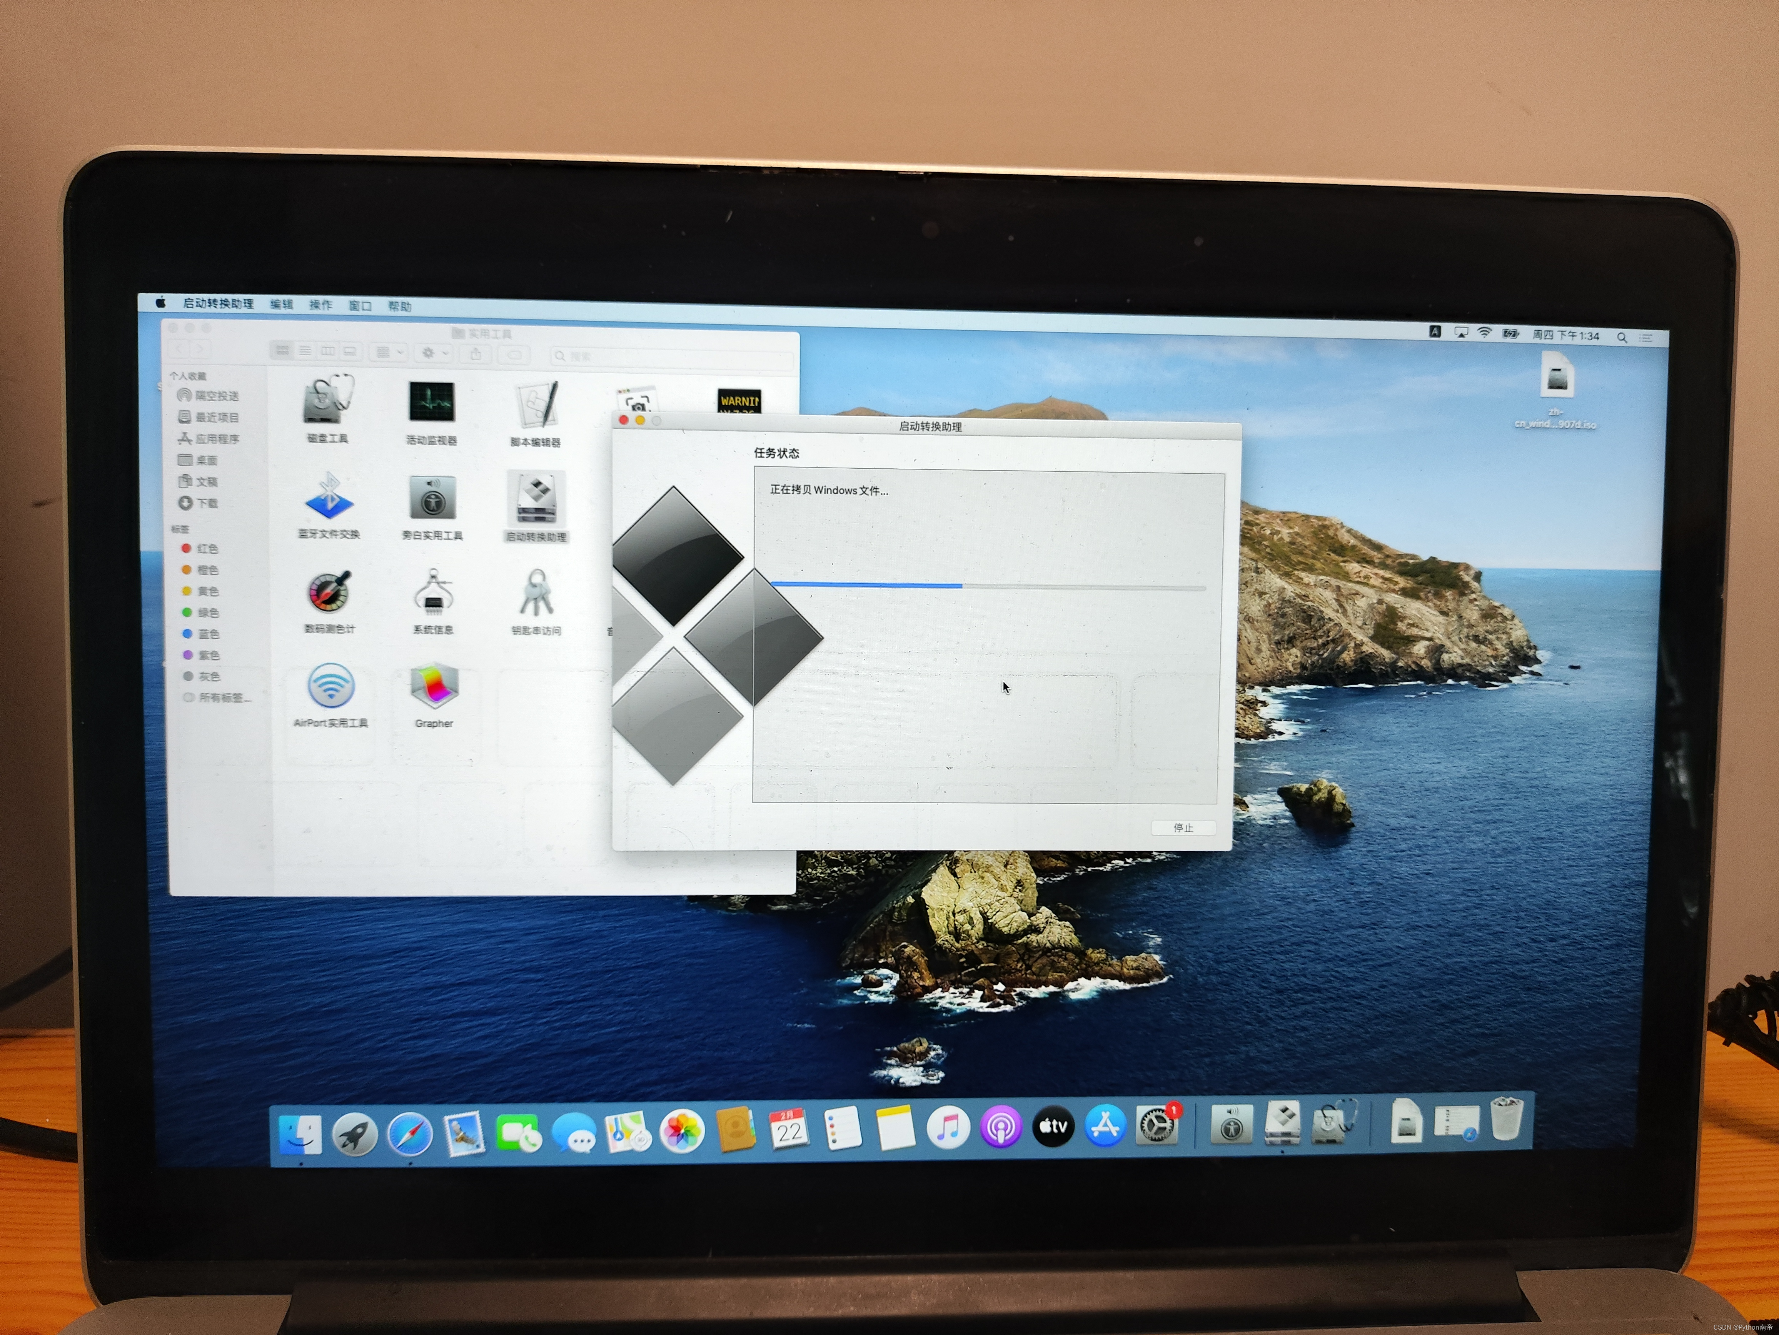Viewport: 1779px width, 1335px height.
Task: Switch Finder to list view
Action: coord(305,350)
